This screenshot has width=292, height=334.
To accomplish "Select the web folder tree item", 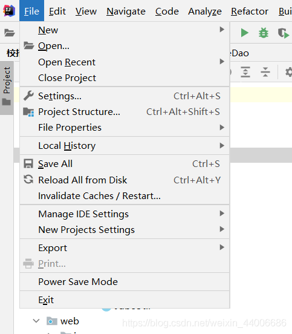I will tap(70, 321).
